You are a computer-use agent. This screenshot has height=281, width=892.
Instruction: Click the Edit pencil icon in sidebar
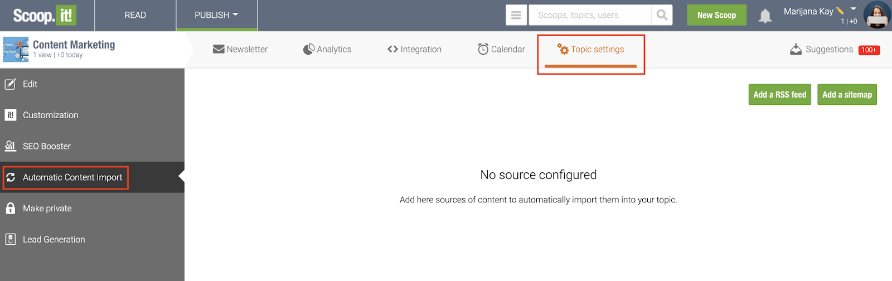coord(10,84)
